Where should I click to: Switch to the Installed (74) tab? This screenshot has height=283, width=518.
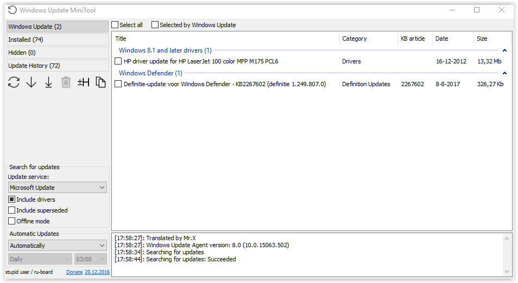coord(58,40)
